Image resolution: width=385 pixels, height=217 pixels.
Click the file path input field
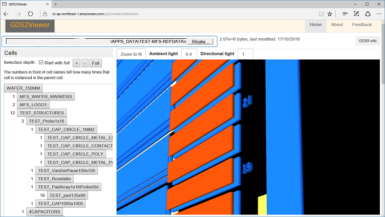96,41
